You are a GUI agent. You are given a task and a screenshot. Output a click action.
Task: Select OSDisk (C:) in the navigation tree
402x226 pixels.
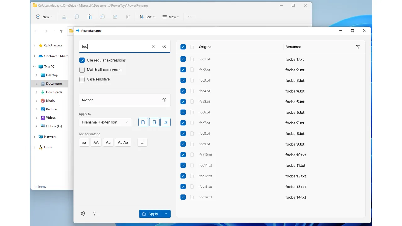coord(54,126)
